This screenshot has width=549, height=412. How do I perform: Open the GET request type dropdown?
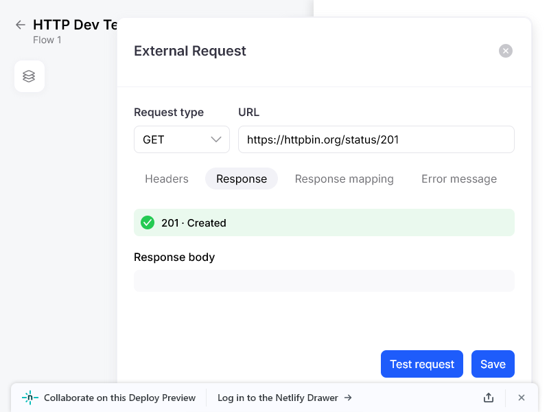click(181, 139)
